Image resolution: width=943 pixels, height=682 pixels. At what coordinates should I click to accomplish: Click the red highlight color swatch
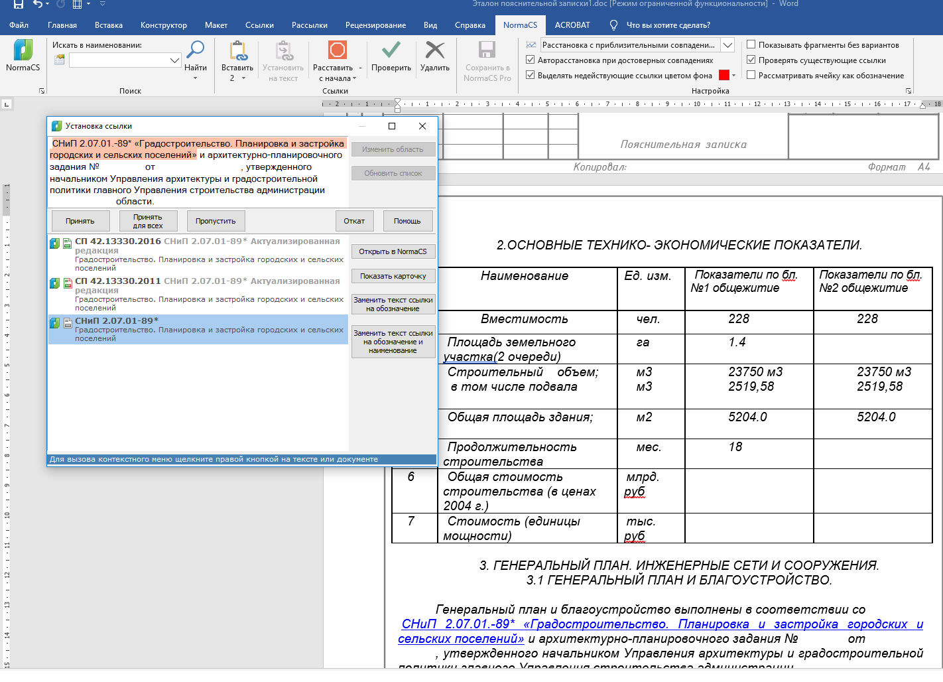tap(723, 76)
